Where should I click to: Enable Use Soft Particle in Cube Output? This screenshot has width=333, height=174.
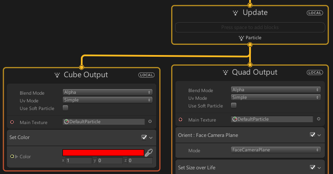(65, 108)
